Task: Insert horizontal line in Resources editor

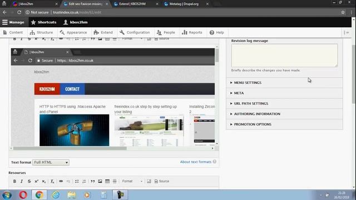Action: (x=115, y=181)
